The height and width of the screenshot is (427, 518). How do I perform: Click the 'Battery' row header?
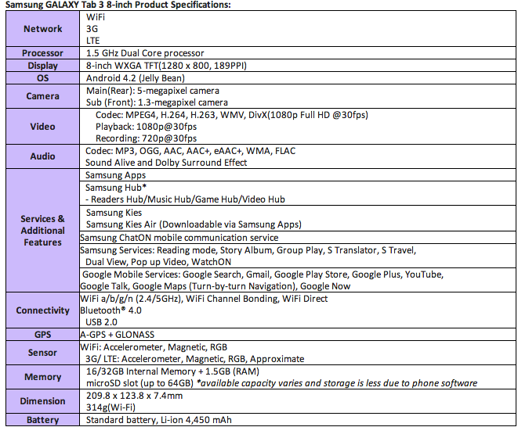tap(42, 420)
